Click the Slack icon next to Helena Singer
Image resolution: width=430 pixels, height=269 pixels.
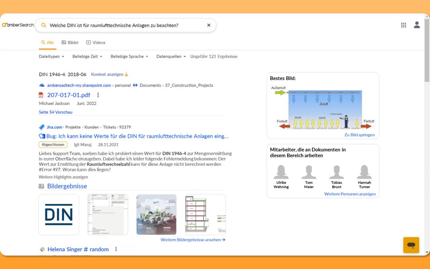42,249
